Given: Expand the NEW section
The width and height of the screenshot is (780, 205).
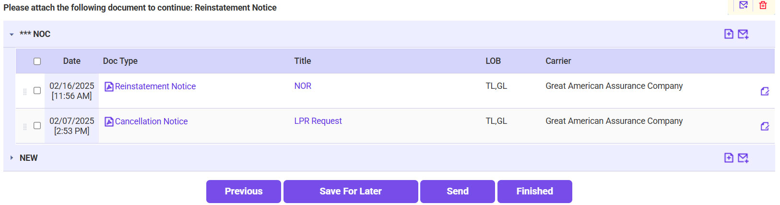Looking at the screenshot, I should (12, 158).
